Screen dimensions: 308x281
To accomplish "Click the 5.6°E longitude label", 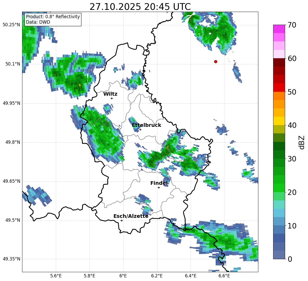I will pyautogui.click(x=56, y=276).
